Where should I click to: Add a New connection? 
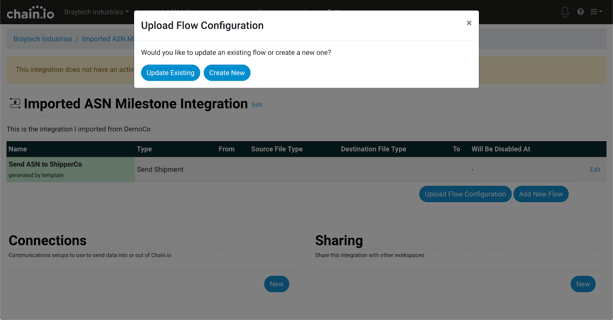coord(277,284)
